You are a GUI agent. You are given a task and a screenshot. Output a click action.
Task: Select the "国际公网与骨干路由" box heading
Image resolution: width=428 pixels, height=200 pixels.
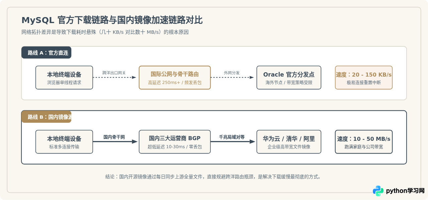[175, 74]
